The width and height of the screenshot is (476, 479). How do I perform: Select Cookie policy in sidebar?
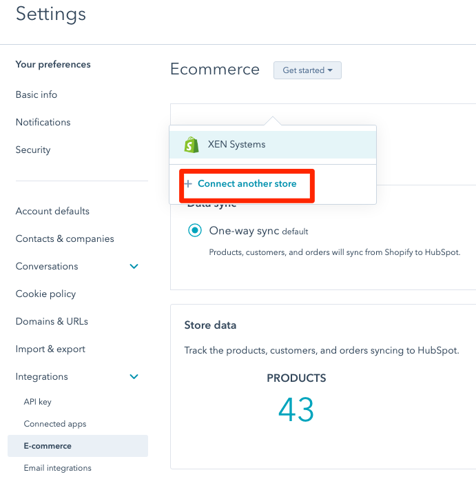click(x=45, y=294)
